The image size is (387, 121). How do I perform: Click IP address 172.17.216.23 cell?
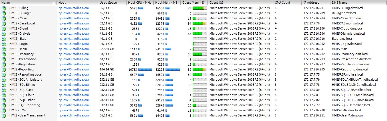click(313, 49)
